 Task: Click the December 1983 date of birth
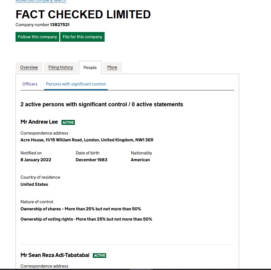[91, 160]
